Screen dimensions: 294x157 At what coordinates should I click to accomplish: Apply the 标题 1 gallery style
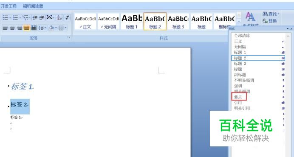click(x=132, y=21)
